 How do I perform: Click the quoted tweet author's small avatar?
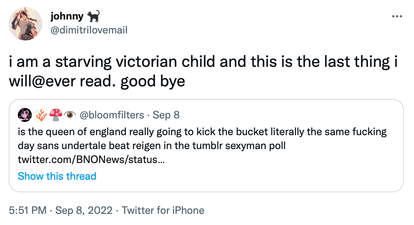click(x=24, y=115)
